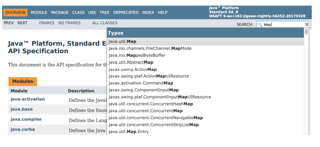
Task: Select java.util.Map search result
Action: pyautogui.click(x=206, y=41)
